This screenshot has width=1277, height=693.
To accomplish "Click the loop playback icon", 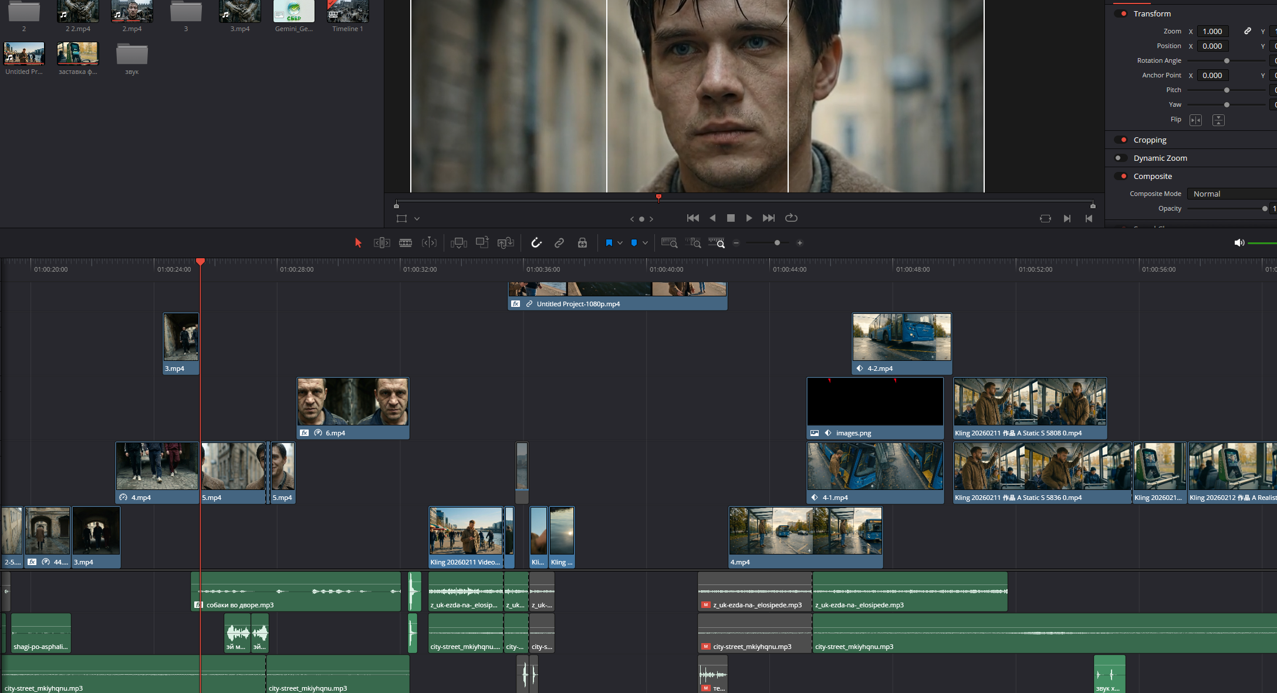I will pyautogui.click(x=791, y=218).
